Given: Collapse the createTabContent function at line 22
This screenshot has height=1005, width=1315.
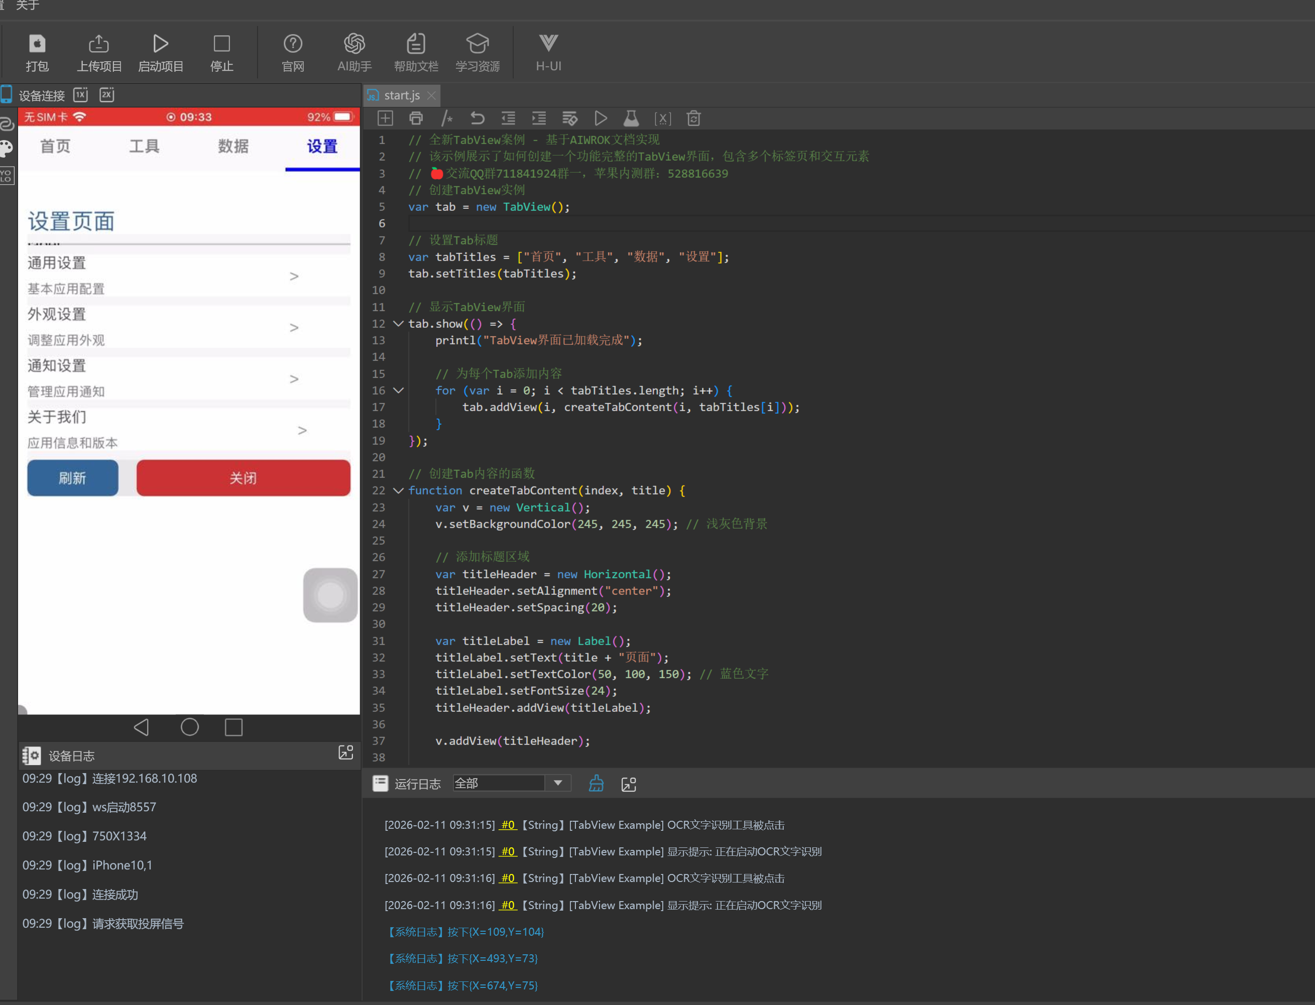Looking at the screenshot, I should coord(398,490).
